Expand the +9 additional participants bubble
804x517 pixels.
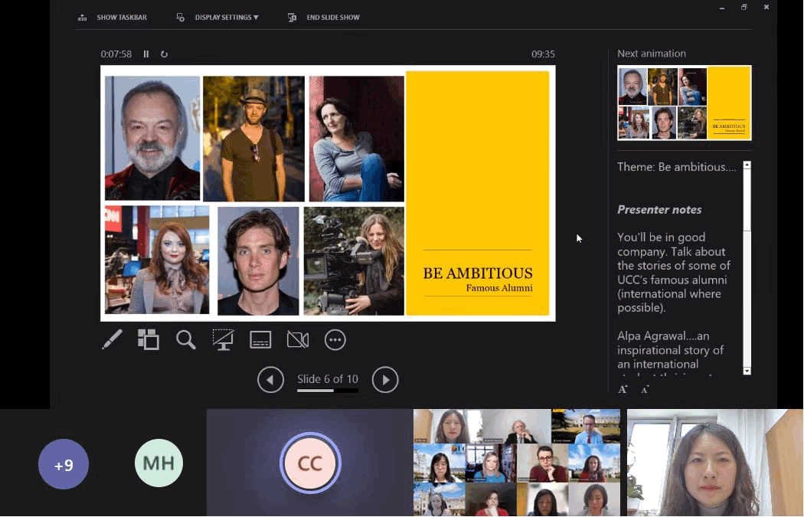tap(64, 464)
